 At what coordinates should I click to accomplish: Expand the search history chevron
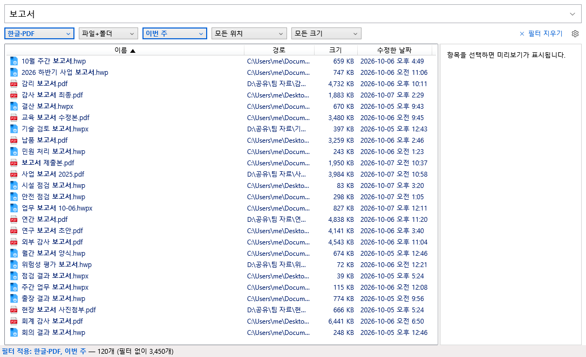point(572,14)
